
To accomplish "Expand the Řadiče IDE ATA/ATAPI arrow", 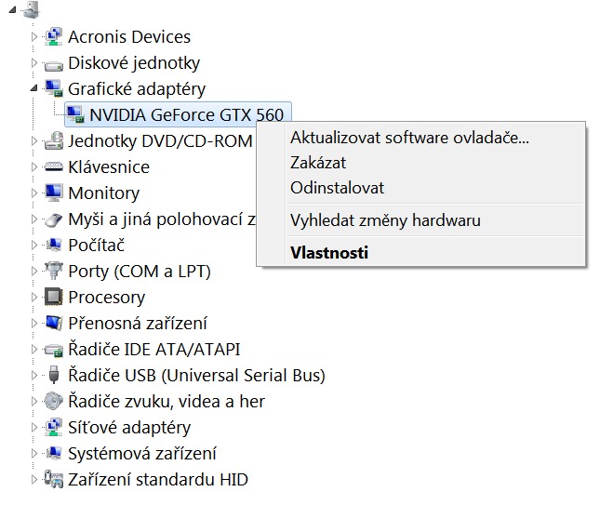I will point(35,350).
